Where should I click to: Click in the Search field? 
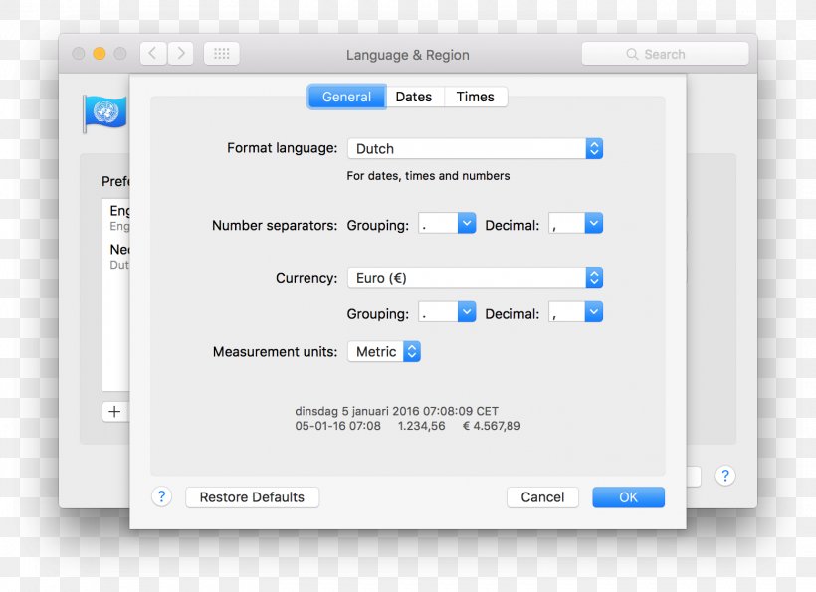click(665, 54)
